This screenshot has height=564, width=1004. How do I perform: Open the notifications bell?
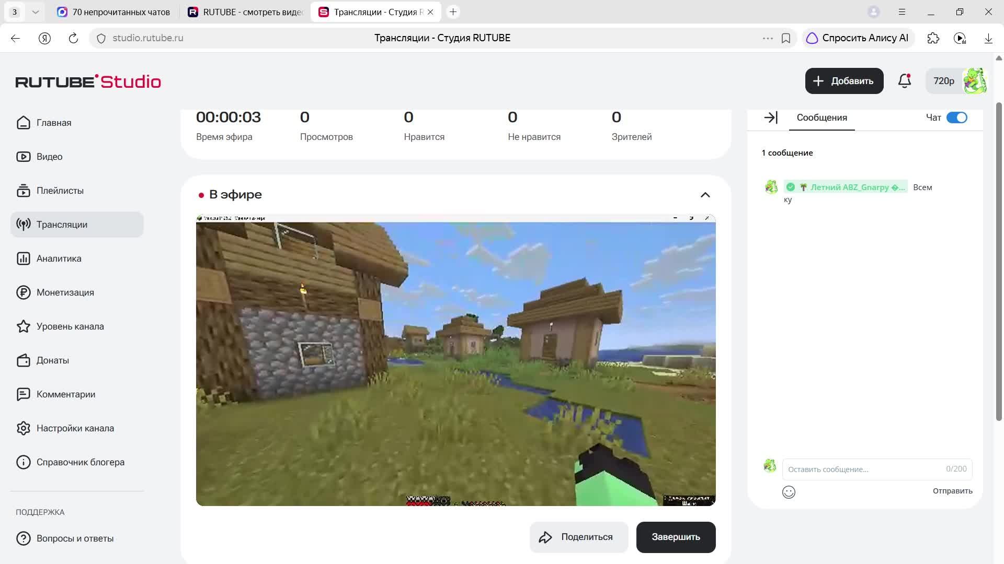point(905,81)
